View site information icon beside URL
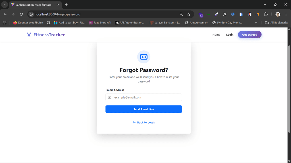The height and width of the screenshot is (163, 291). pos(32,14)
